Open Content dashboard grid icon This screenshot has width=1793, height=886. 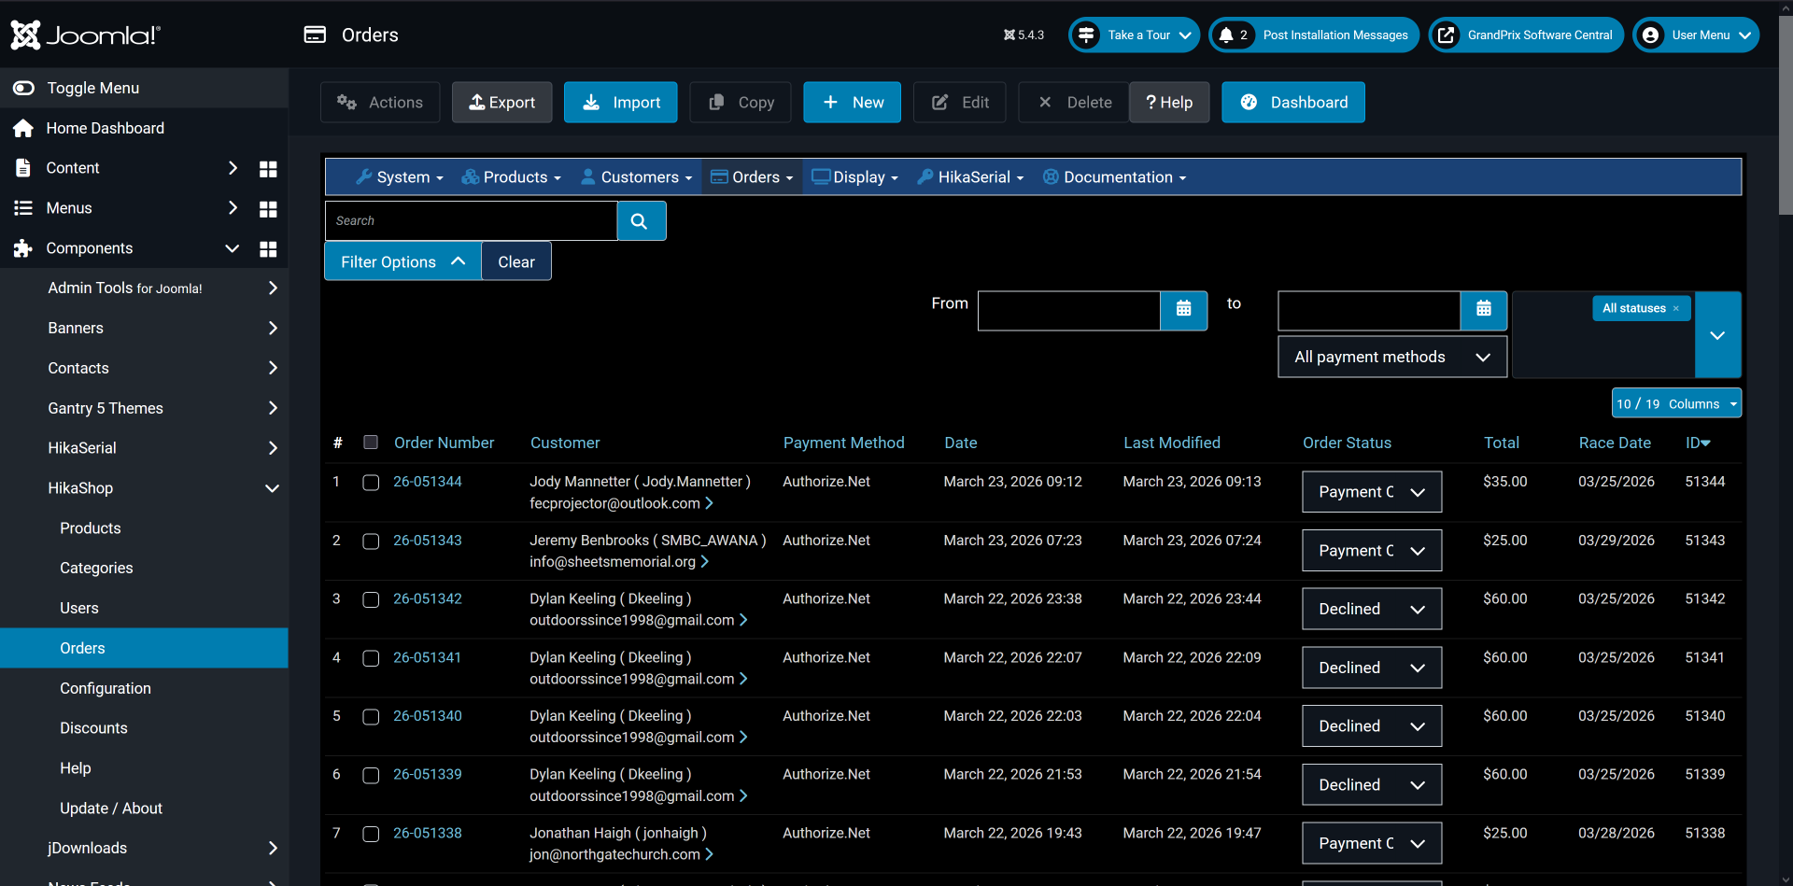click(x=268, y=169)
